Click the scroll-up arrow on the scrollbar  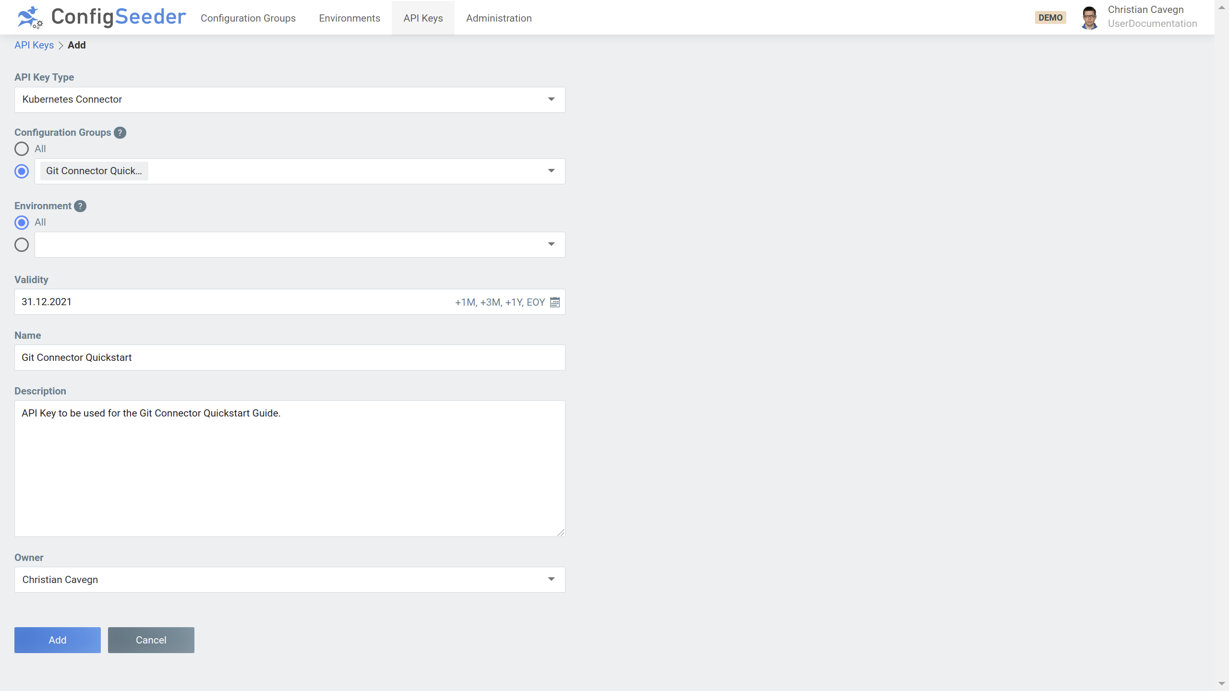(x=1221, y=7)
